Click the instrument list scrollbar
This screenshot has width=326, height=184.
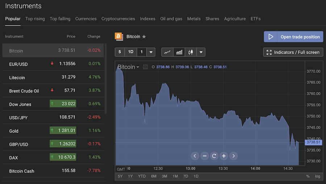click(106, 79)
